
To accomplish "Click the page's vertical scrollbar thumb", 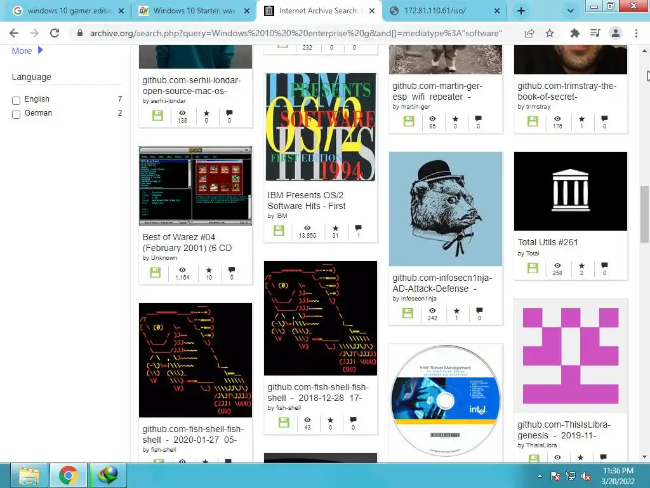I will 644,215.
